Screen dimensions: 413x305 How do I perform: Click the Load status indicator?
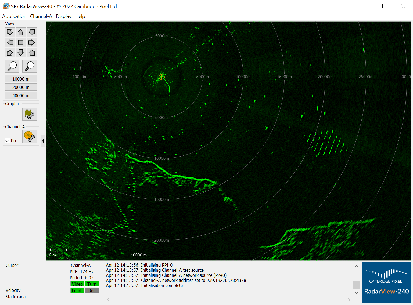[x=77, y=291]
